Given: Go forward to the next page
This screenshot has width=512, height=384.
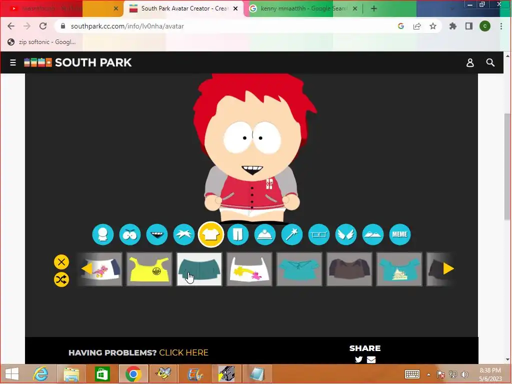Looking at the screenshot, I should tap(27, 26).
